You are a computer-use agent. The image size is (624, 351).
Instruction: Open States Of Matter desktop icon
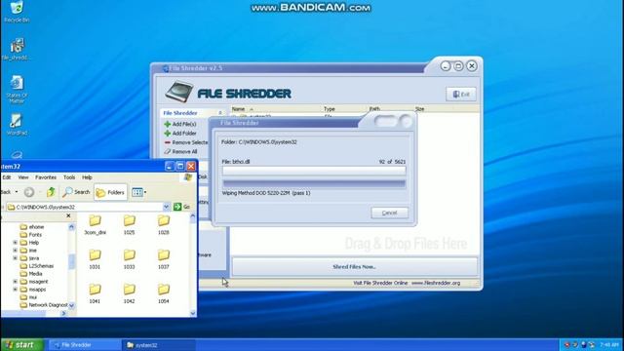(17, 90)
